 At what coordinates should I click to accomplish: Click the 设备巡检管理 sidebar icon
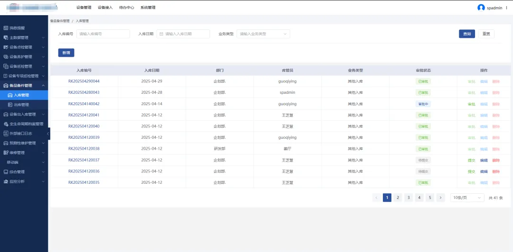[6, 66]
